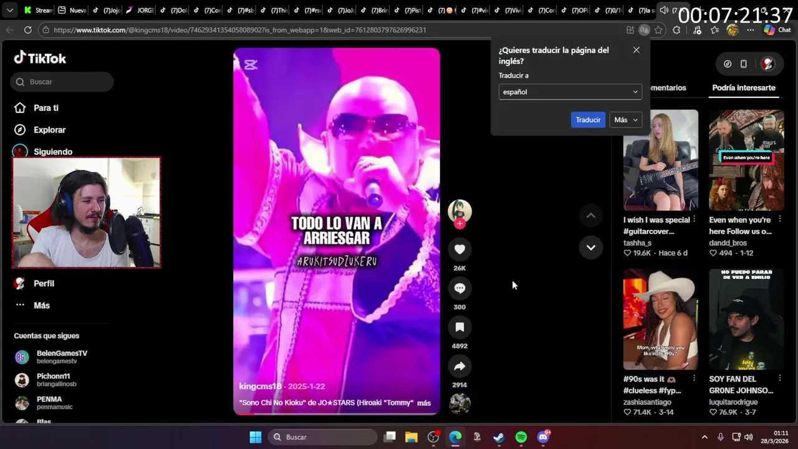Click the luquitarodrigue username

pos(732,402)
